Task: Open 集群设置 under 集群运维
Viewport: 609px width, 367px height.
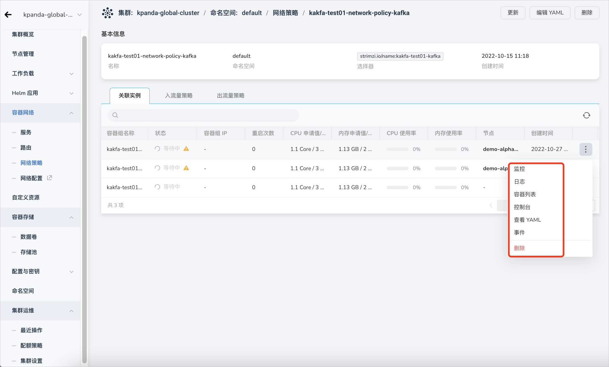Action: (x=31, y=361)
